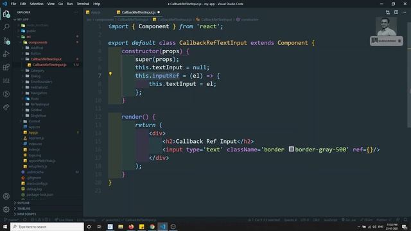
Task: Open Task View on the taskbar
Action: 99,227
